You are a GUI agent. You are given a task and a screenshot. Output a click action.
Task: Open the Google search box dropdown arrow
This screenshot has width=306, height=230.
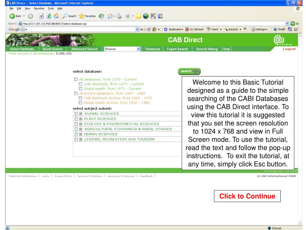click(137, 29)
